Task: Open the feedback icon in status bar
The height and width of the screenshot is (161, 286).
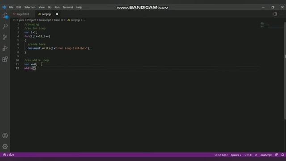Action: 276,155
